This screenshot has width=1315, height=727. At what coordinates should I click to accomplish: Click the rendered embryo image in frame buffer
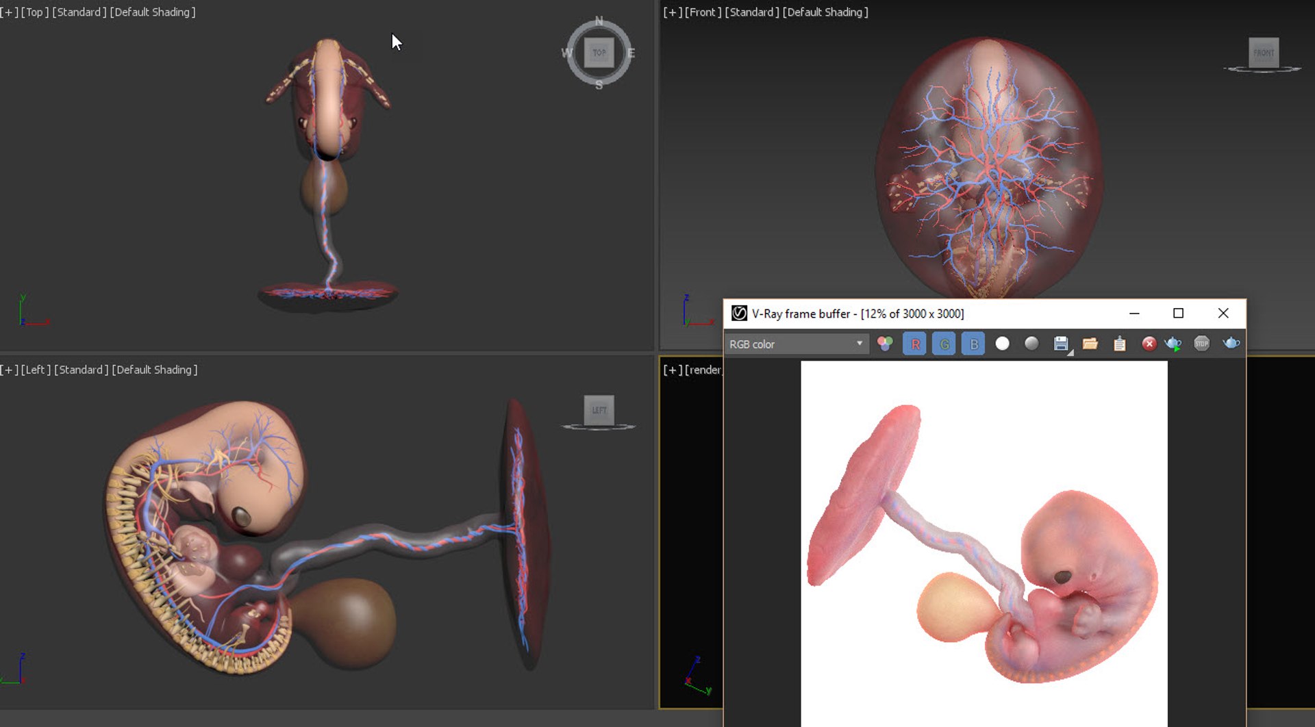click(x=984, y=544)
